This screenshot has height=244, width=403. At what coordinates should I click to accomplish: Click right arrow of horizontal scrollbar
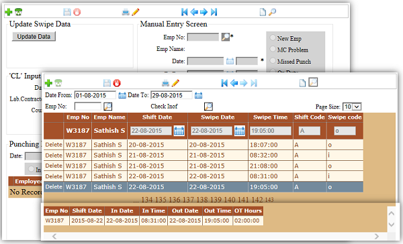376,237
